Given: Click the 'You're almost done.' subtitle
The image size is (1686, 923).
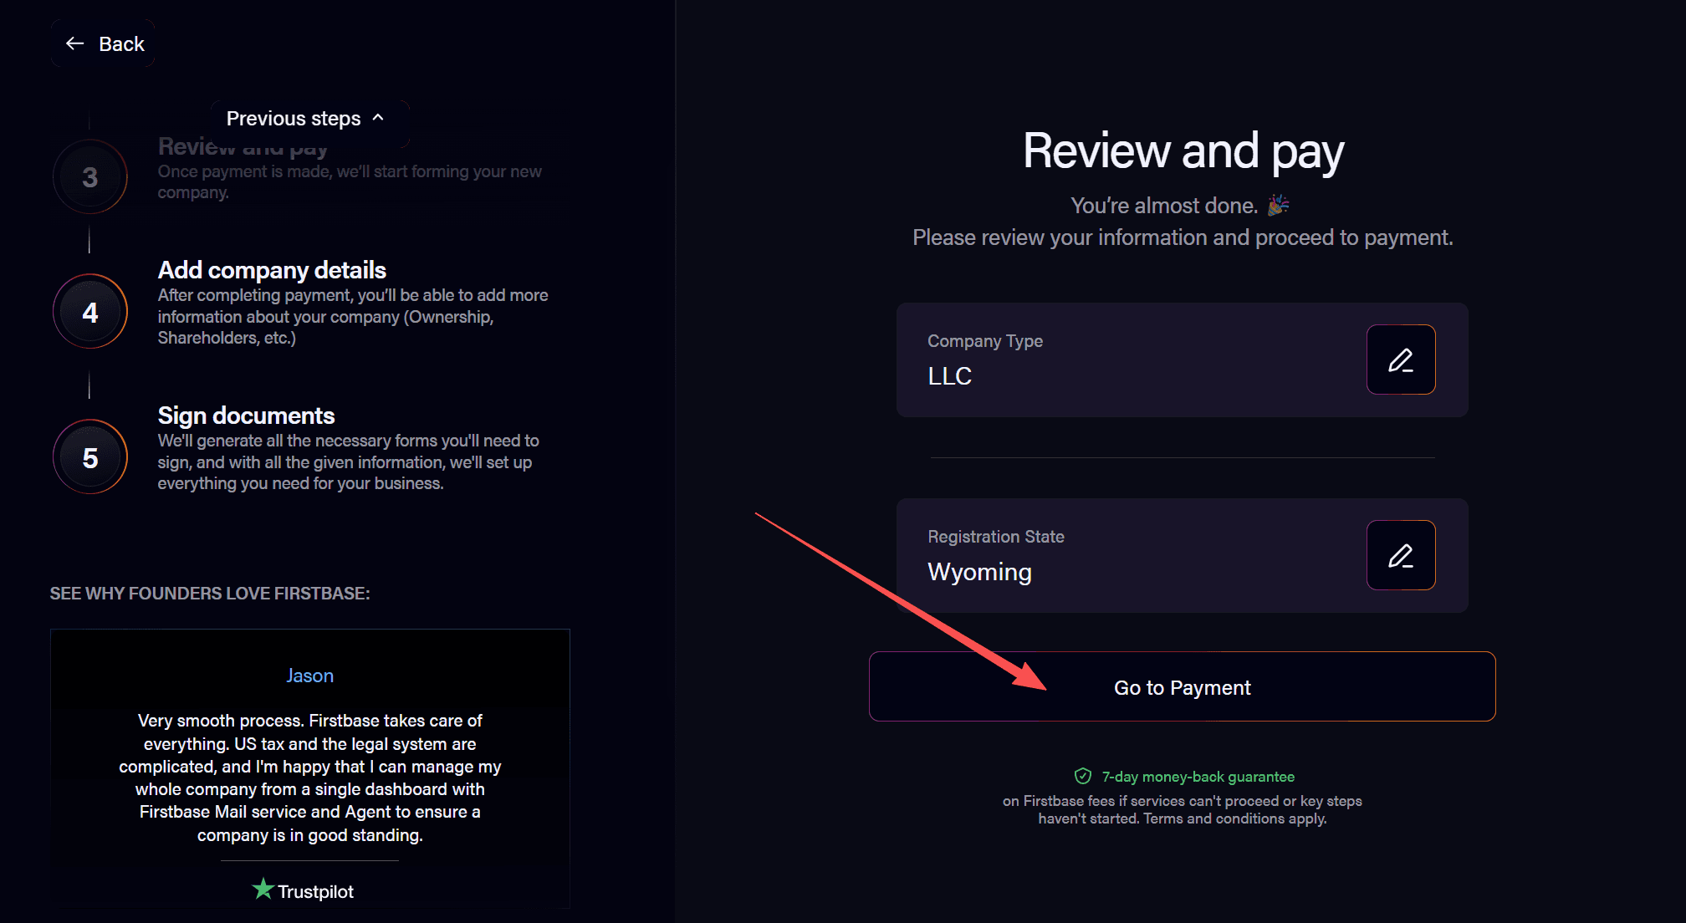Looking at the screenshot, I should pyautogui.click(x=1164, y=206).
